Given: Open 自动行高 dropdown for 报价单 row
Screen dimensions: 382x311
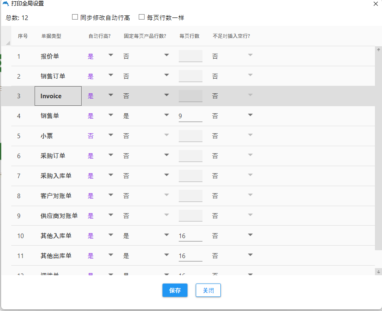Looking at the screenshot, I should click(111, 55).
